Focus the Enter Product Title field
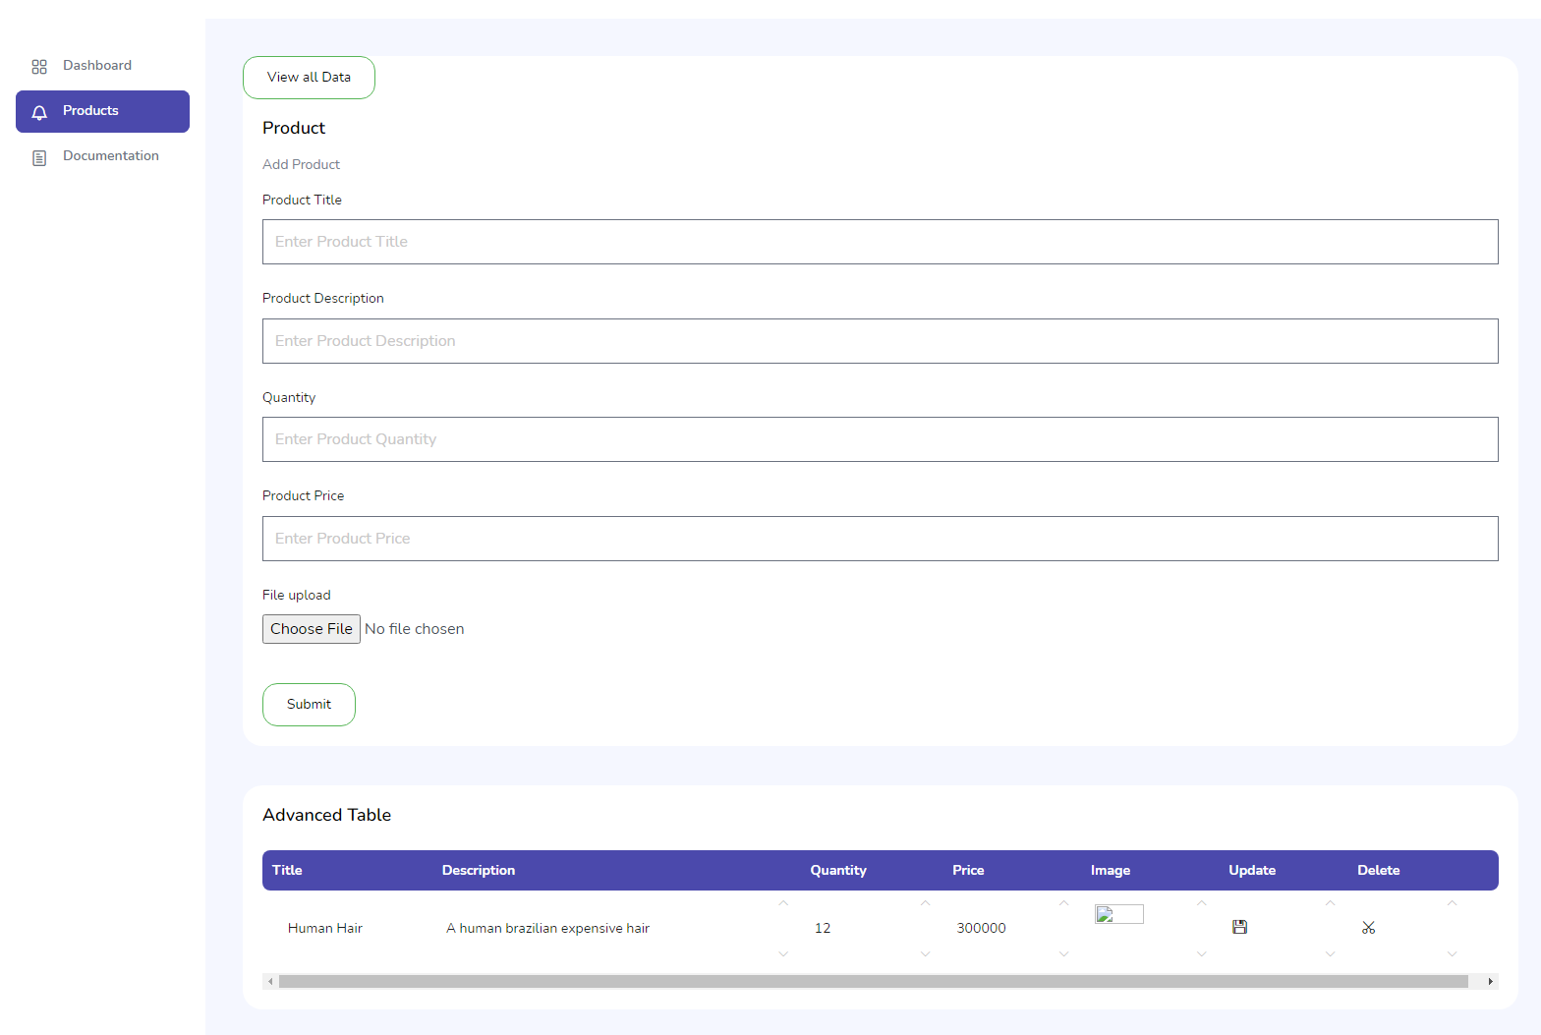Screen dimensions: 1541x1035 (880, 242)
